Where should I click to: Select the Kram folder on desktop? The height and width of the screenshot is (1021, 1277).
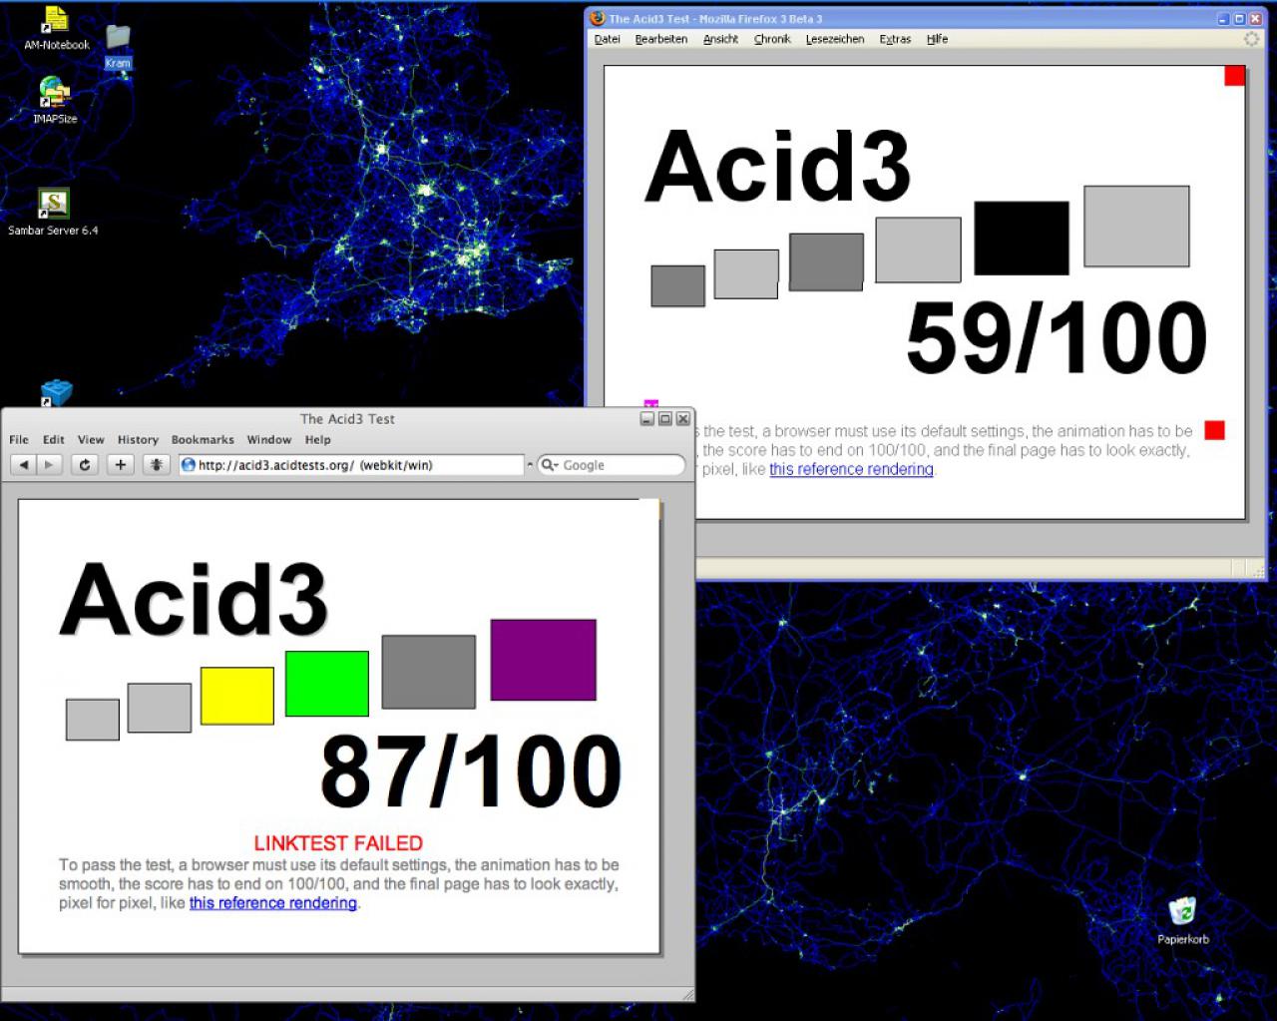pos(118,46)
